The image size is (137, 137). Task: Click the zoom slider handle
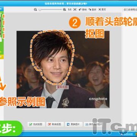40,10
